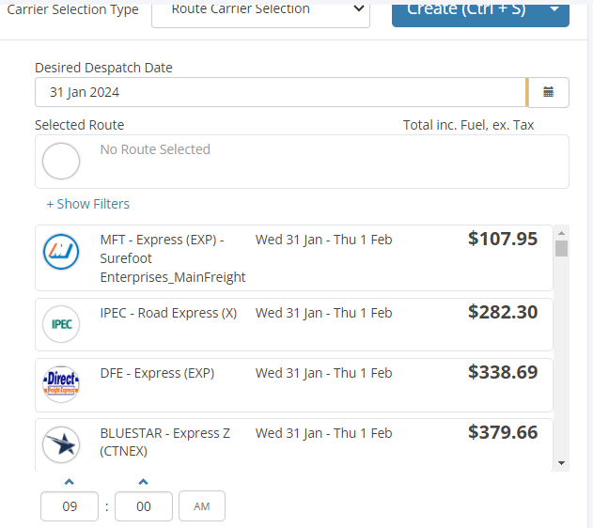Click the hour input field showing 09
This screenshot has height=528, width=593.
(x=70, y=506)
